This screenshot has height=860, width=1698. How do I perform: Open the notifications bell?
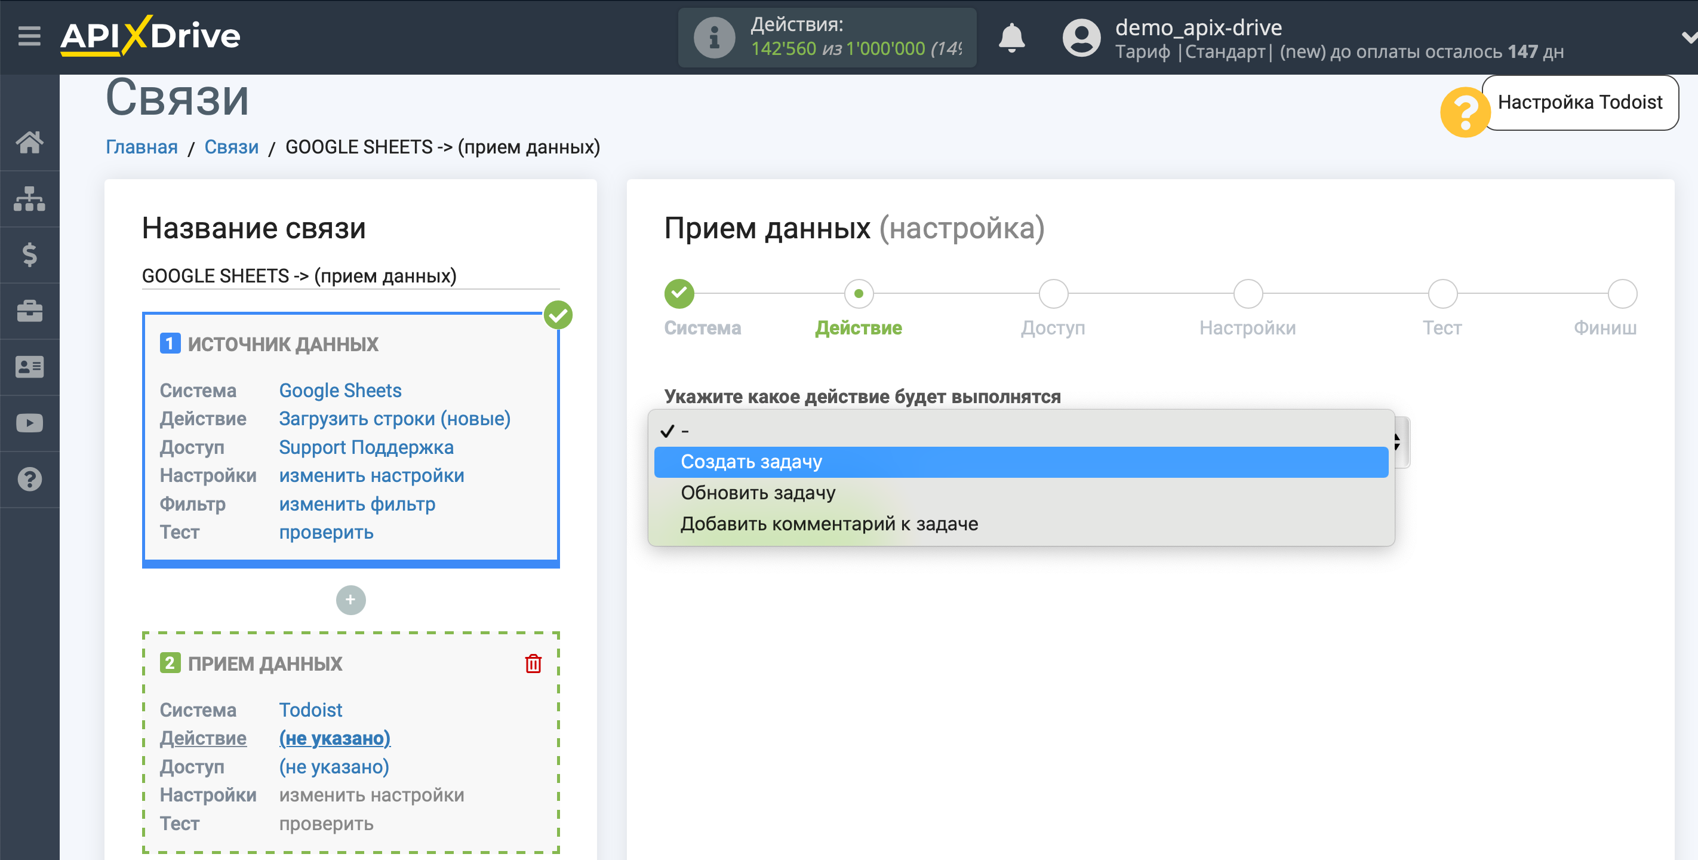pyautogui.click(x=1011, y=38)
